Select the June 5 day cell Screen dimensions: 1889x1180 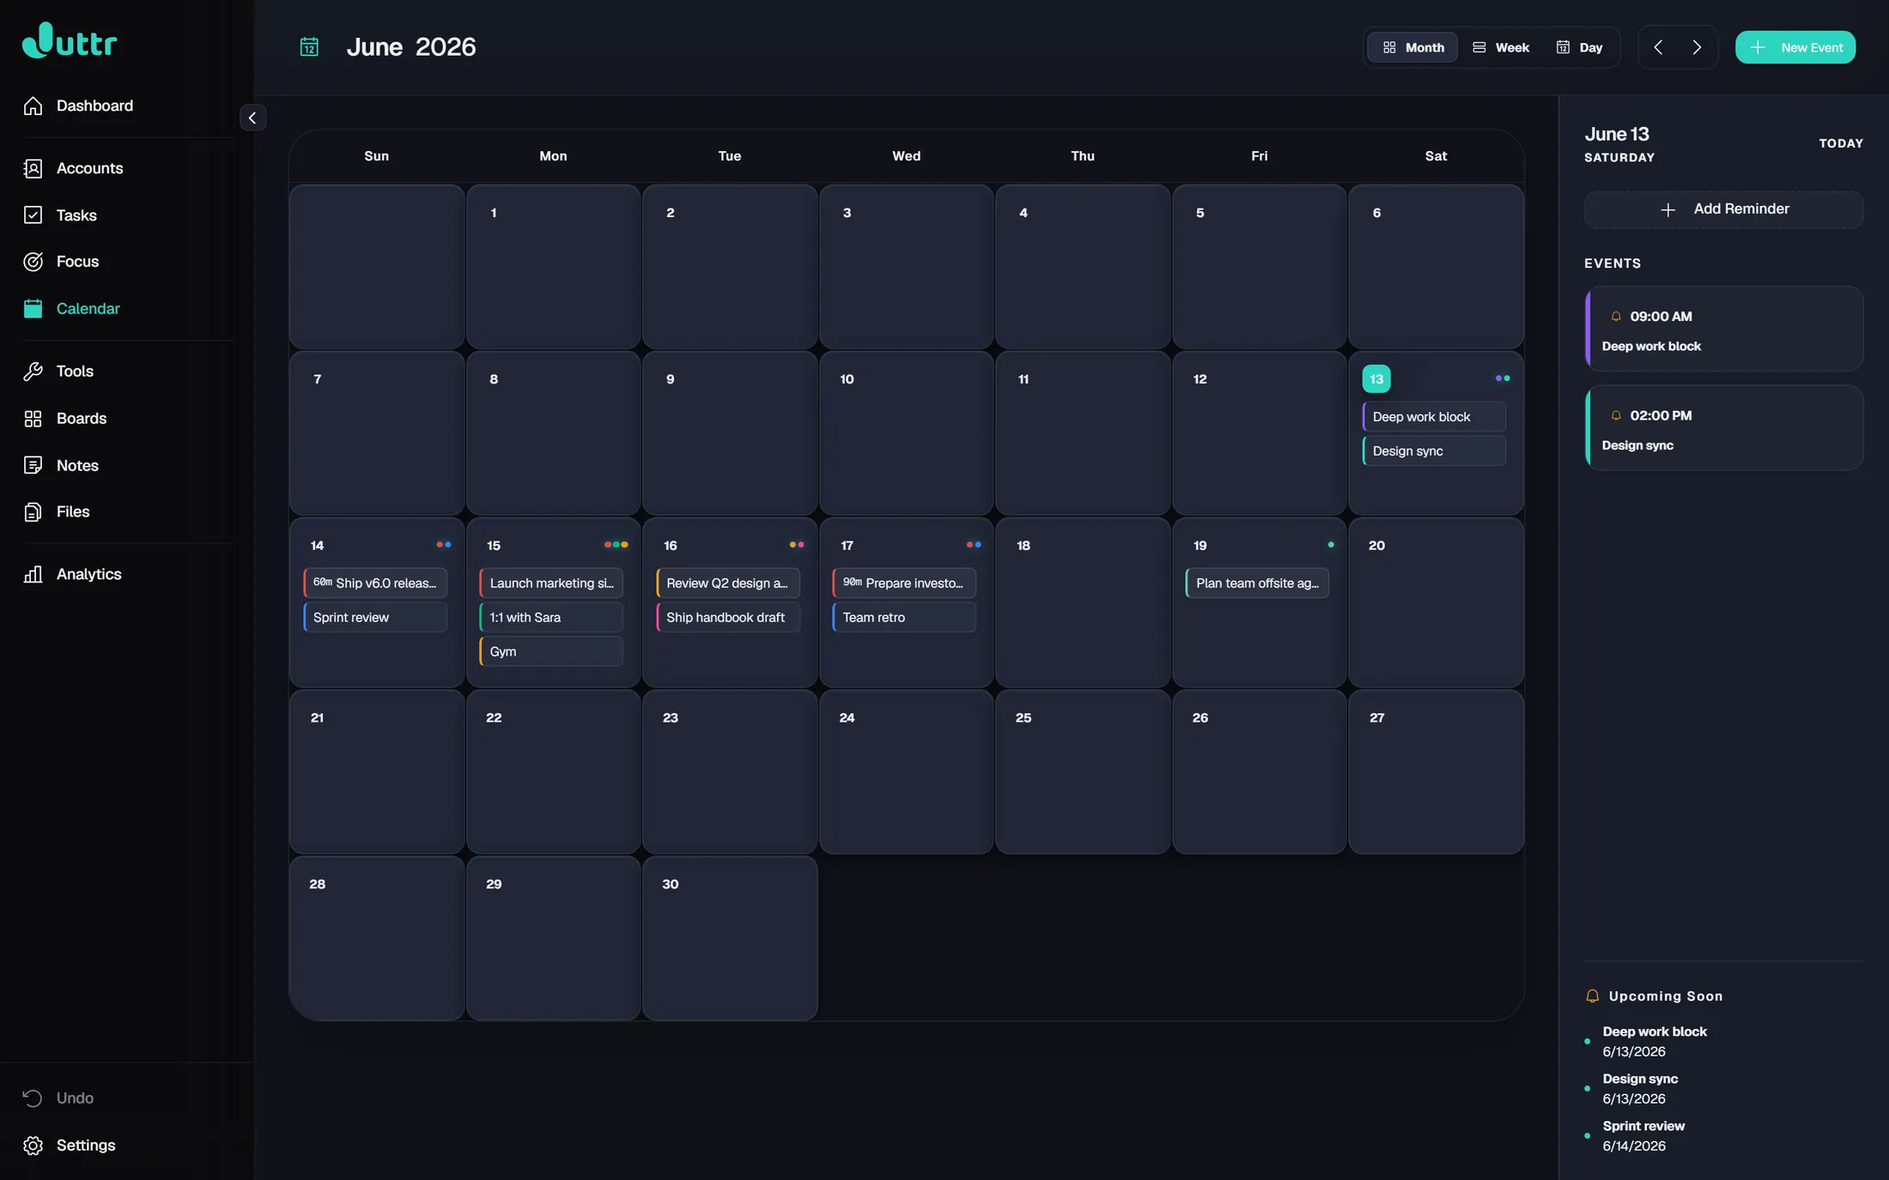pos(1259,267)
